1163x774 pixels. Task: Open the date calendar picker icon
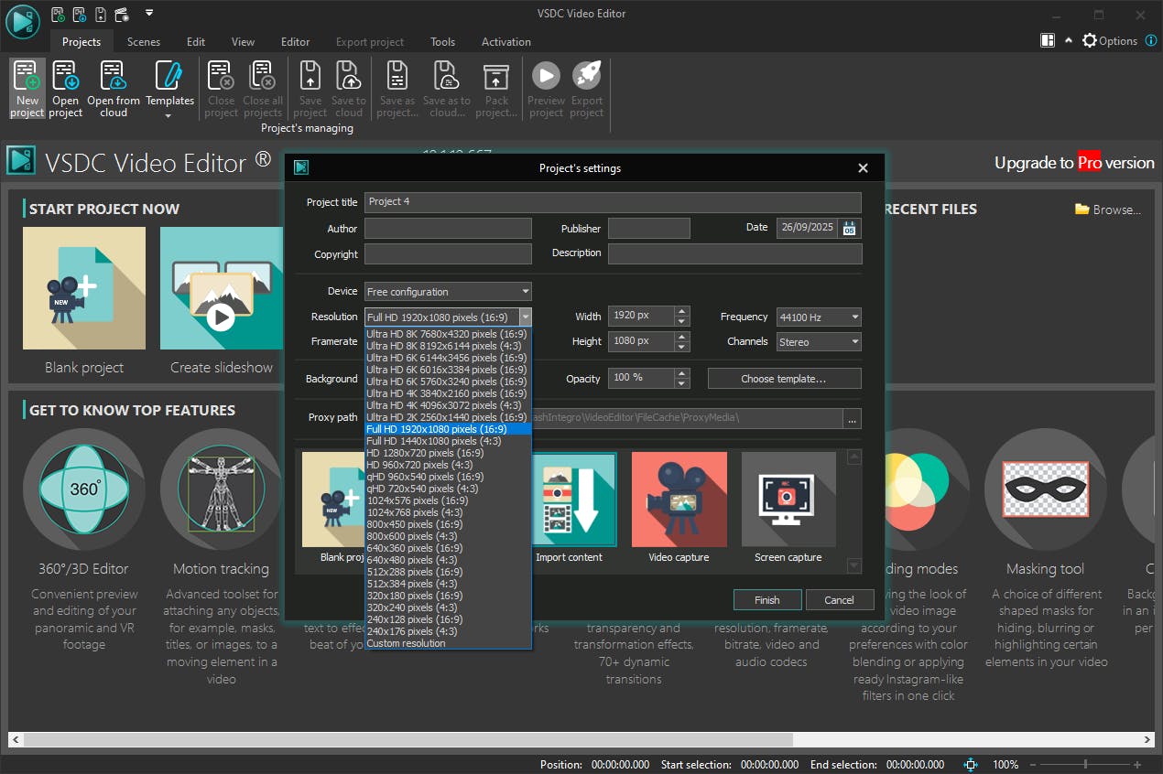click(x=849, y=228)
